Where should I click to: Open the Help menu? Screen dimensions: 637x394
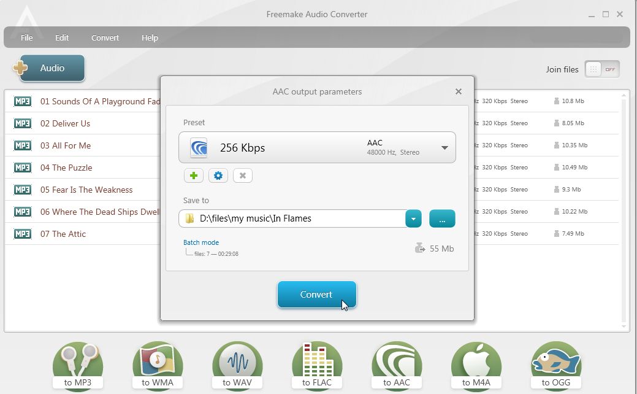pyautogui.click(x=150, y=38)
